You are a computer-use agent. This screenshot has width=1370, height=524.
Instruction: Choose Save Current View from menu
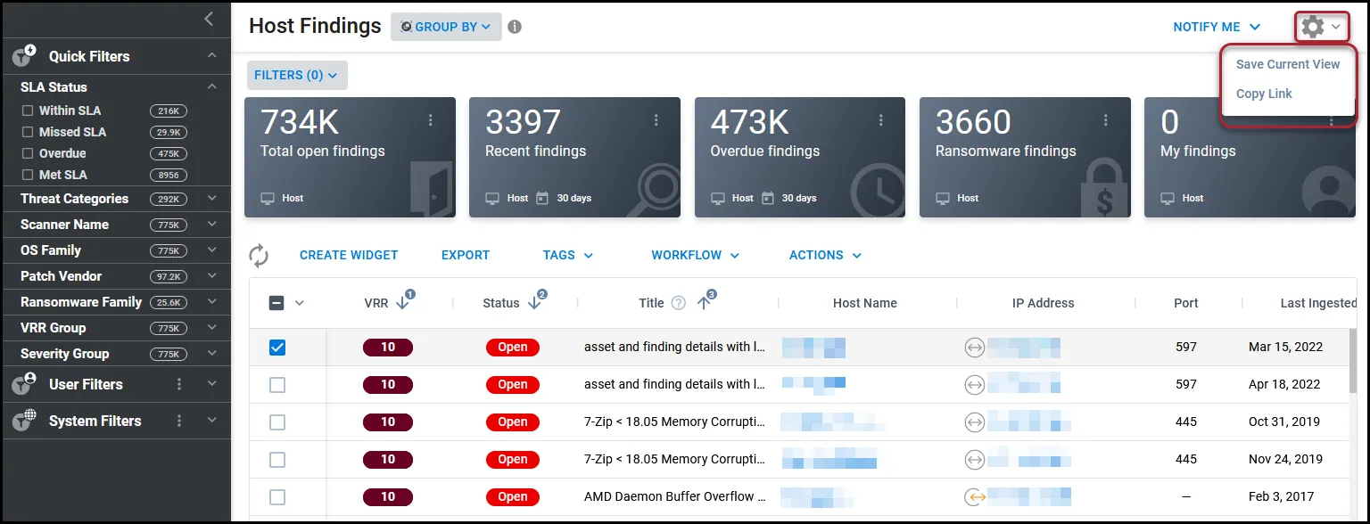click(x=1288, y=64)
